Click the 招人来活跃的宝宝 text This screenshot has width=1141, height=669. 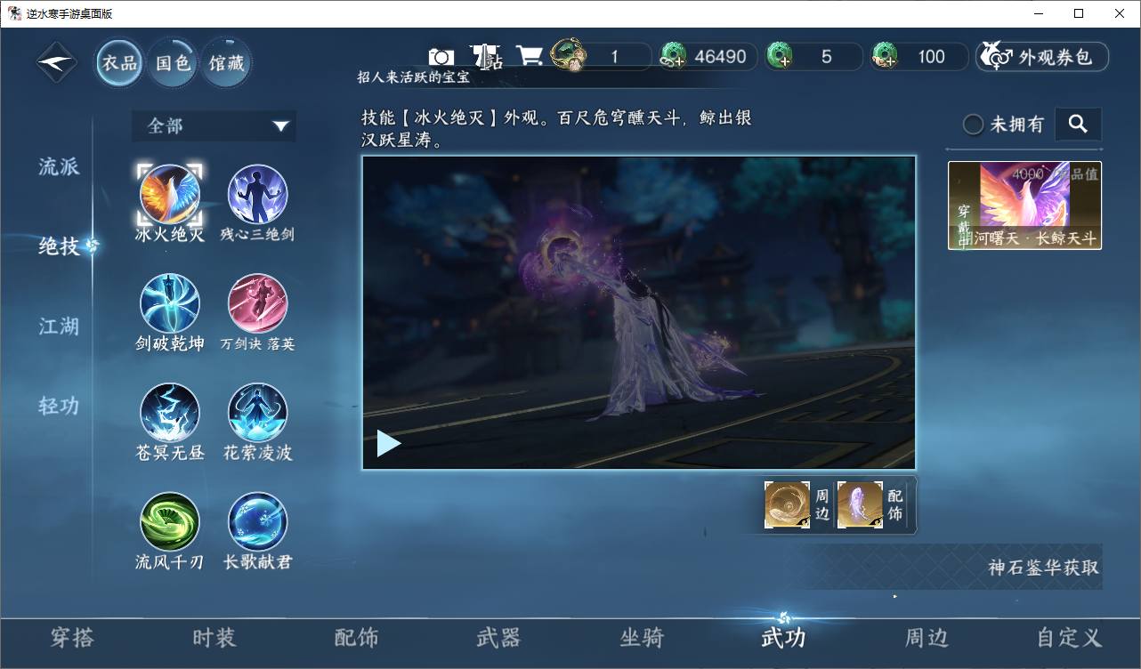point(413,77)
